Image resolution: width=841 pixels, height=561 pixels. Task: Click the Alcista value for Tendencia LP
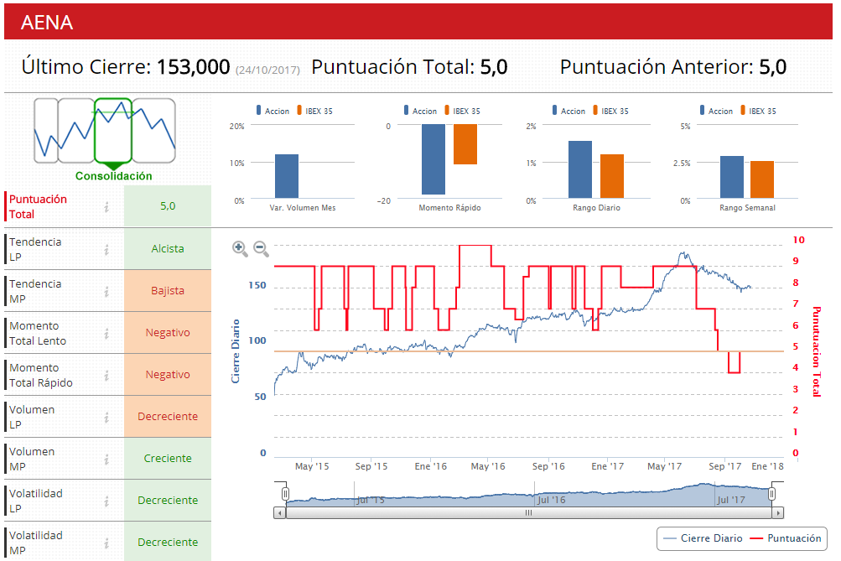(168, 249)
